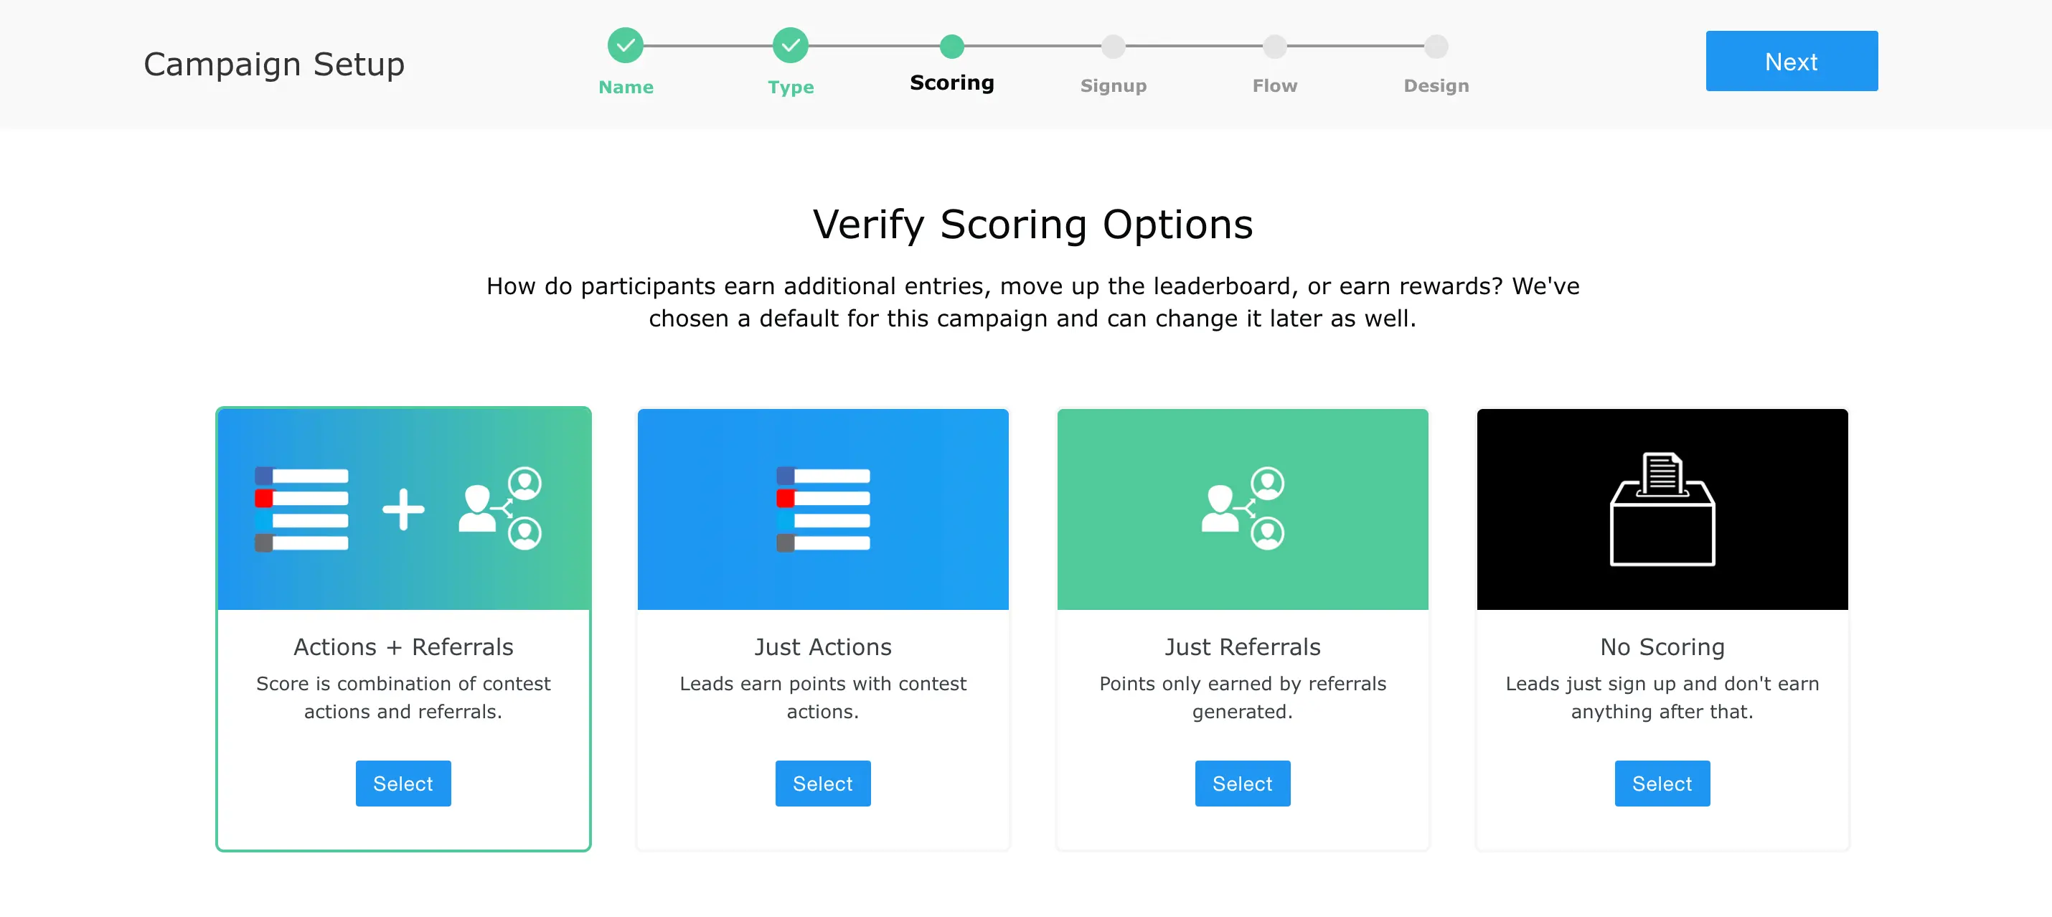Screen dimensions: 2052x917
Task: Click the referral people icon in Just Referrals card
Action: (1242, 508)
